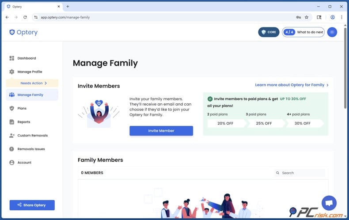Select Manage Family menu item
This screenshot has width=349, height=220.
[32, 95]
